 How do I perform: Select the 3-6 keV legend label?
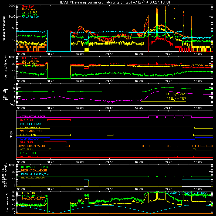pyautogui.click(x=28, y=6)
